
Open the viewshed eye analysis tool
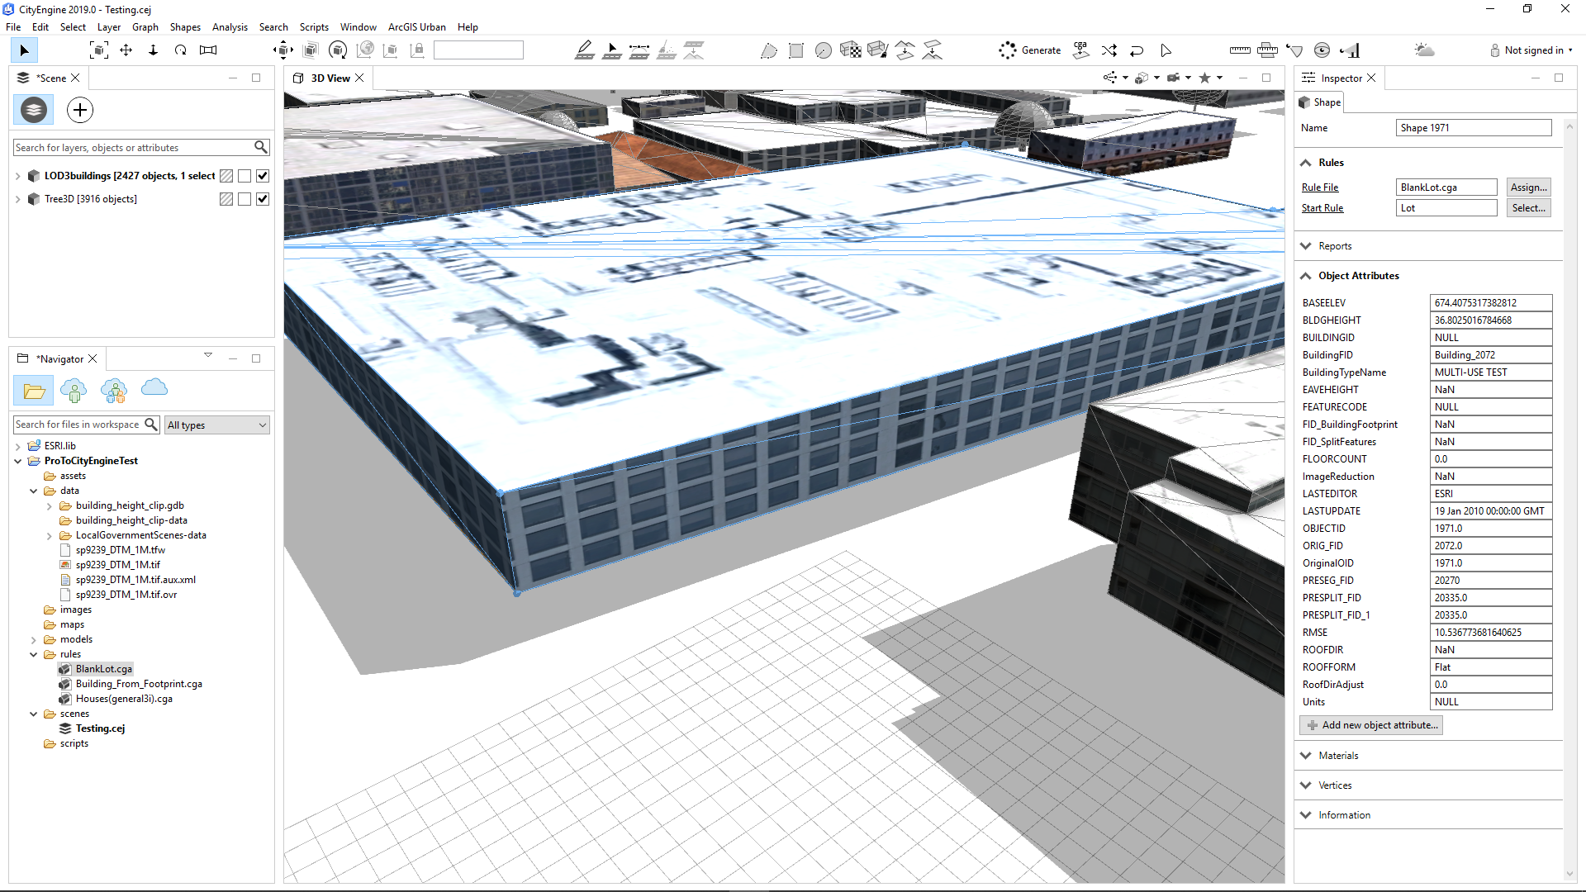1322,50
